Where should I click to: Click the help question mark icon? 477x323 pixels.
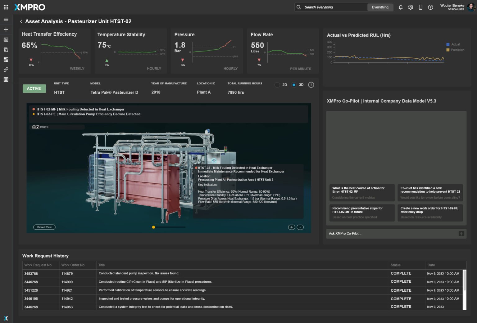pos(430,7)
